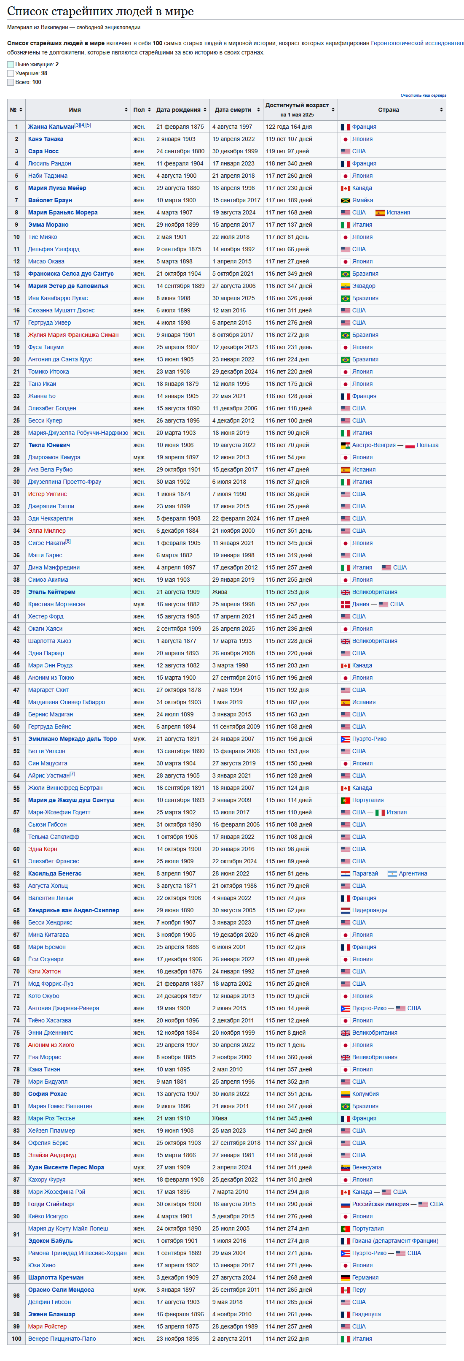Open footnote [6] next to Сигэ Накати
This screenshot has height=1361, width=464.
pos(68,542)
